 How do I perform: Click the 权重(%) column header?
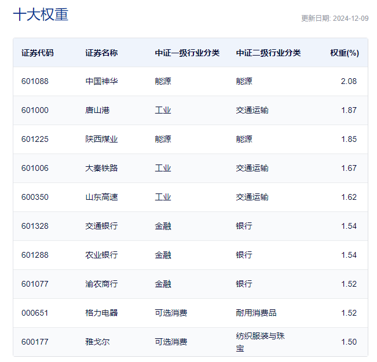345,53
